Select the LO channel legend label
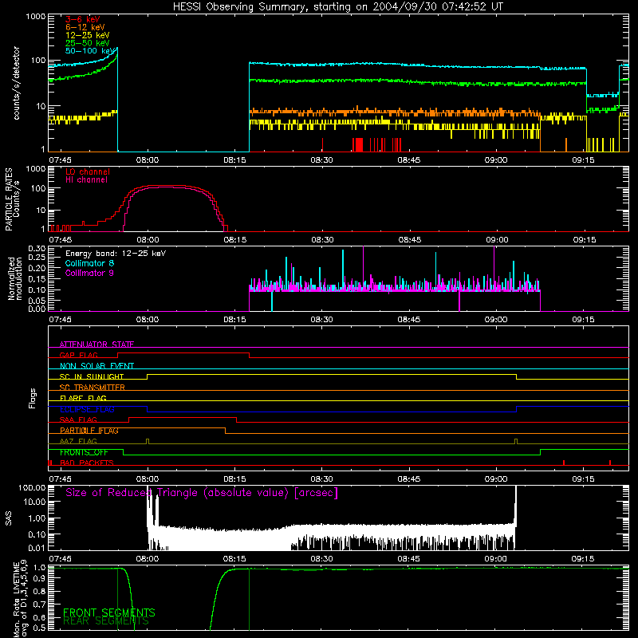638x638 pixels. (88, 171)
